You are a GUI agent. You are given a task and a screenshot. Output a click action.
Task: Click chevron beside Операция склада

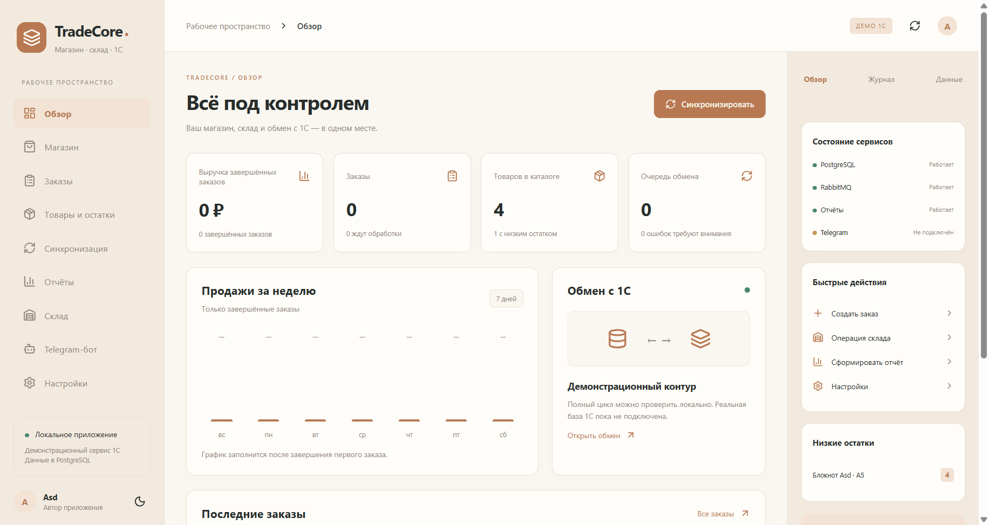point(949,337)
